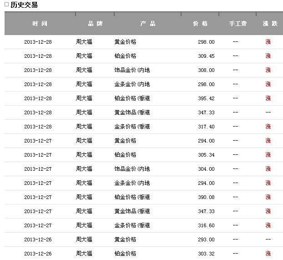Click the 产品 column header
The height and width of the screenshot is (260, 283).
click(x=147, y=24)
